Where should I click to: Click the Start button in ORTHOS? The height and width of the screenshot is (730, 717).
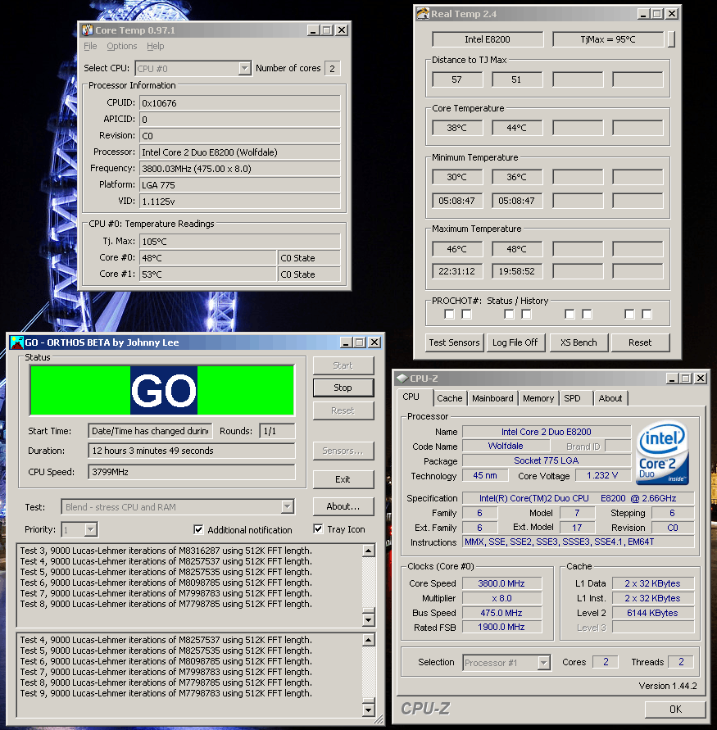(343, 366)
